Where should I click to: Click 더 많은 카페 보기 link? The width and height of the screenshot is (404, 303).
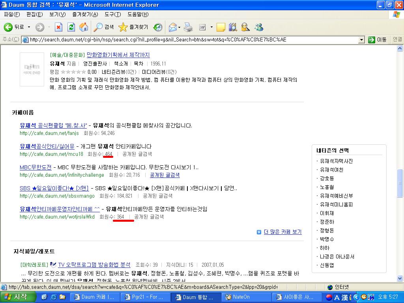click(282, 232)
